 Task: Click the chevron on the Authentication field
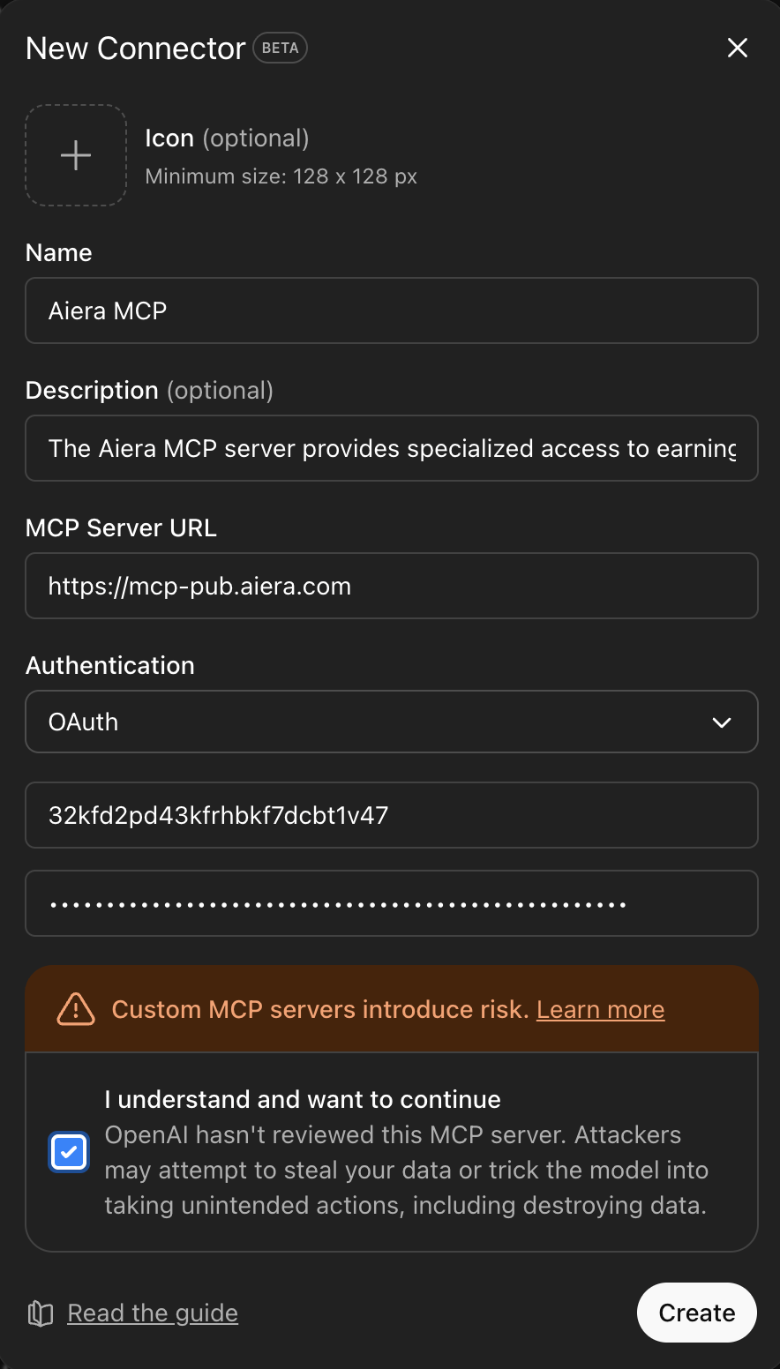(x=722, y=722)
